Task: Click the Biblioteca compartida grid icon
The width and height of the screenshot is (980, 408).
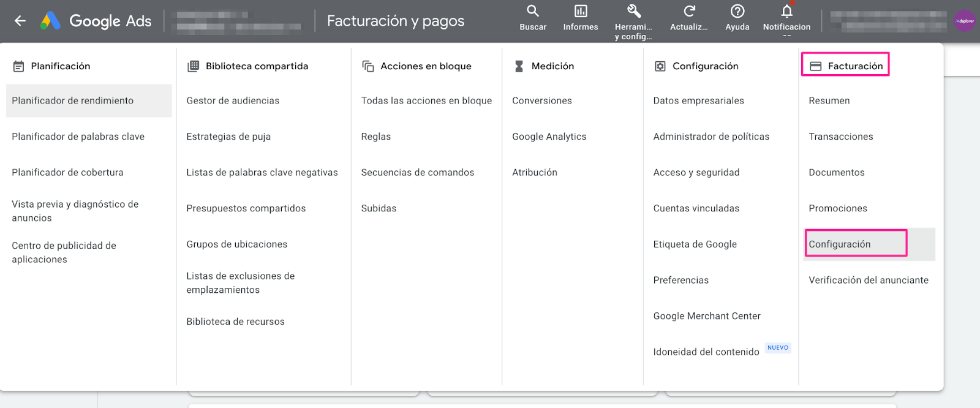Action: (x=194, y=66)
